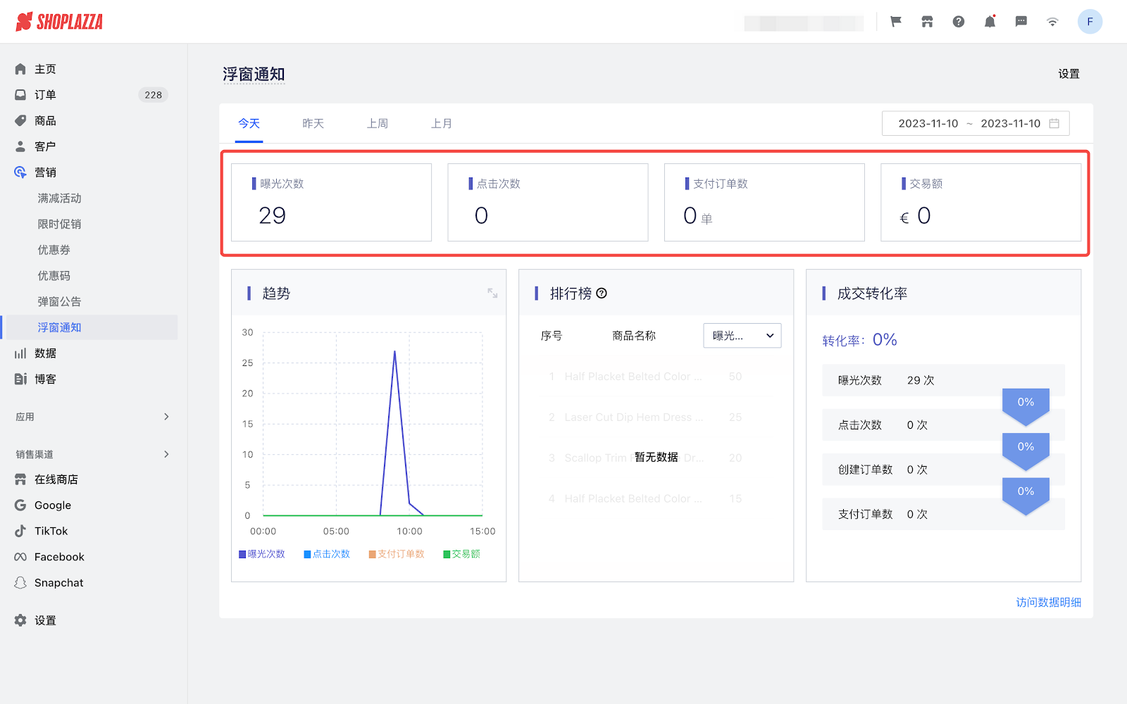The image size is (1127, 704).
Task: Open the storefront icon in header
Action: 927,22
